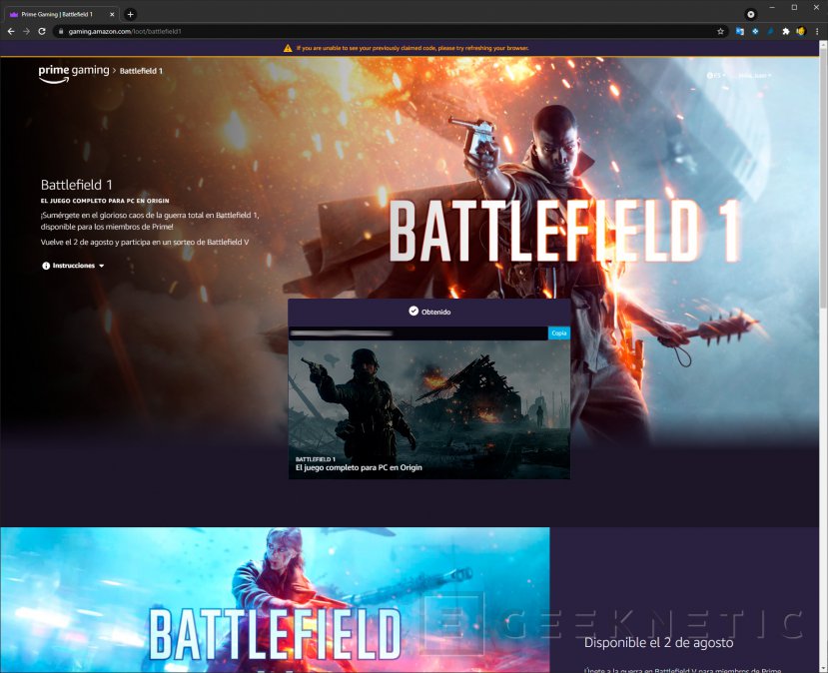
Task: Click the Instrucciones info icon
Action: click(x=46, y=266)
